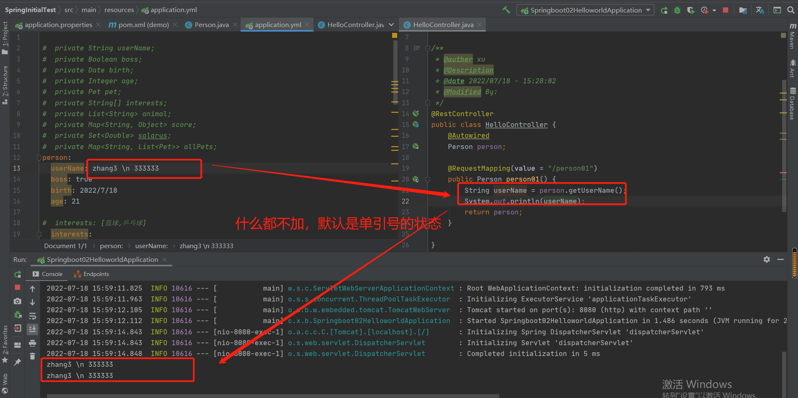Click the 'main' breadcrumb in navigation bar
This screenshot has height=398, width=798.
(x=89, y=10)
